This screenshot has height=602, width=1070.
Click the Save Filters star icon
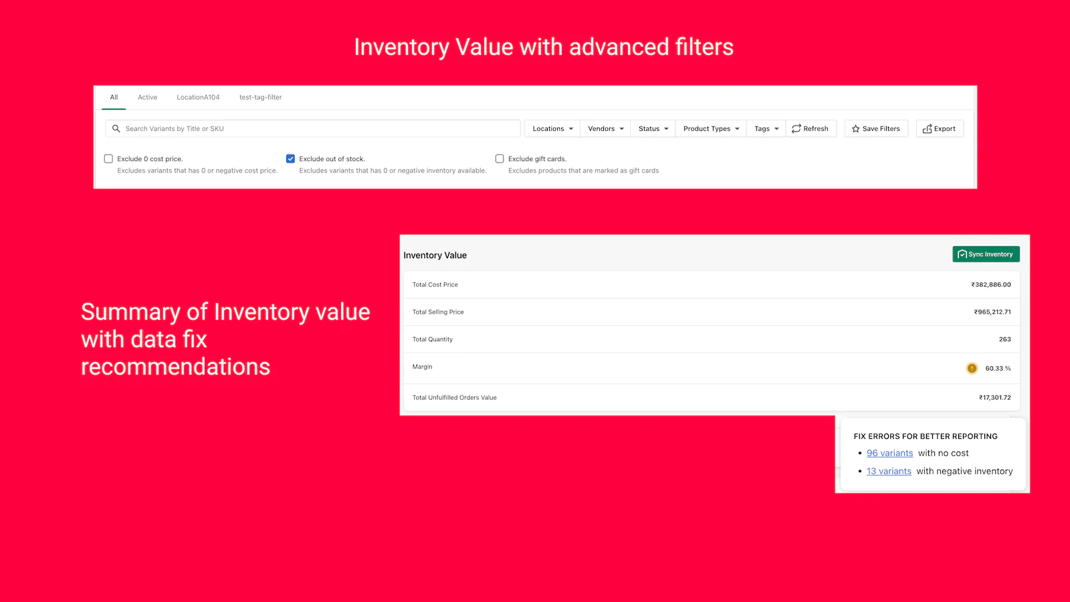click(x=855, y=128)
